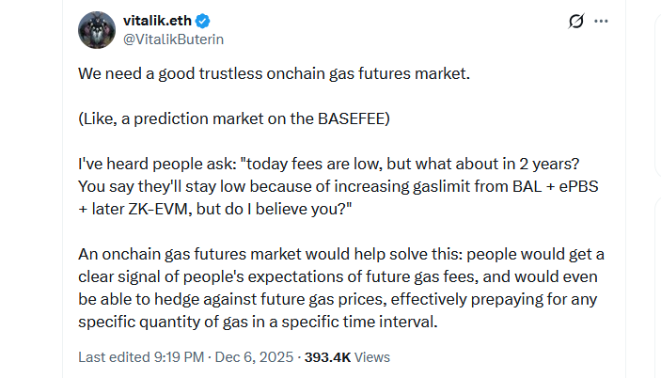Open Grok explanation icon for this post
This screenshot has height=378, width=661.
pyautogui.click(x=575, y=21)
